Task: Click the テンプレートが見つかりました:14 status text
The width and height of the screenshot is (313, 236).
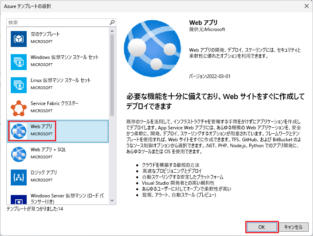Action: coord(35,209)
